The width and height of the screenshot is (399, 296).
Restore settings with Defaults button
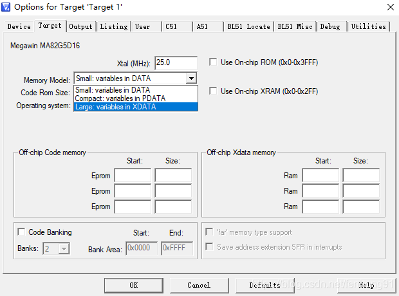(265, 285)
